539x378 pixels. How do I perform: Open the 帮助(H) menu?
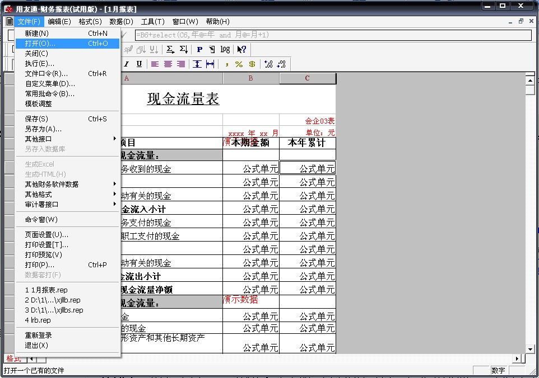click(x=217, y=22)
